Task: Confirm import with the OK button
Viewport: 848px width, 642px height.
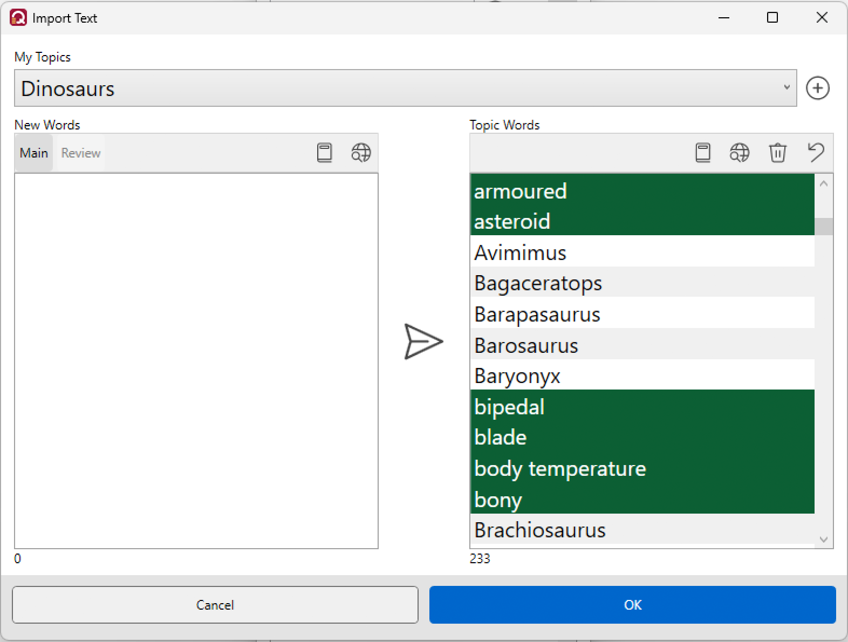Action: pos(633,605)
